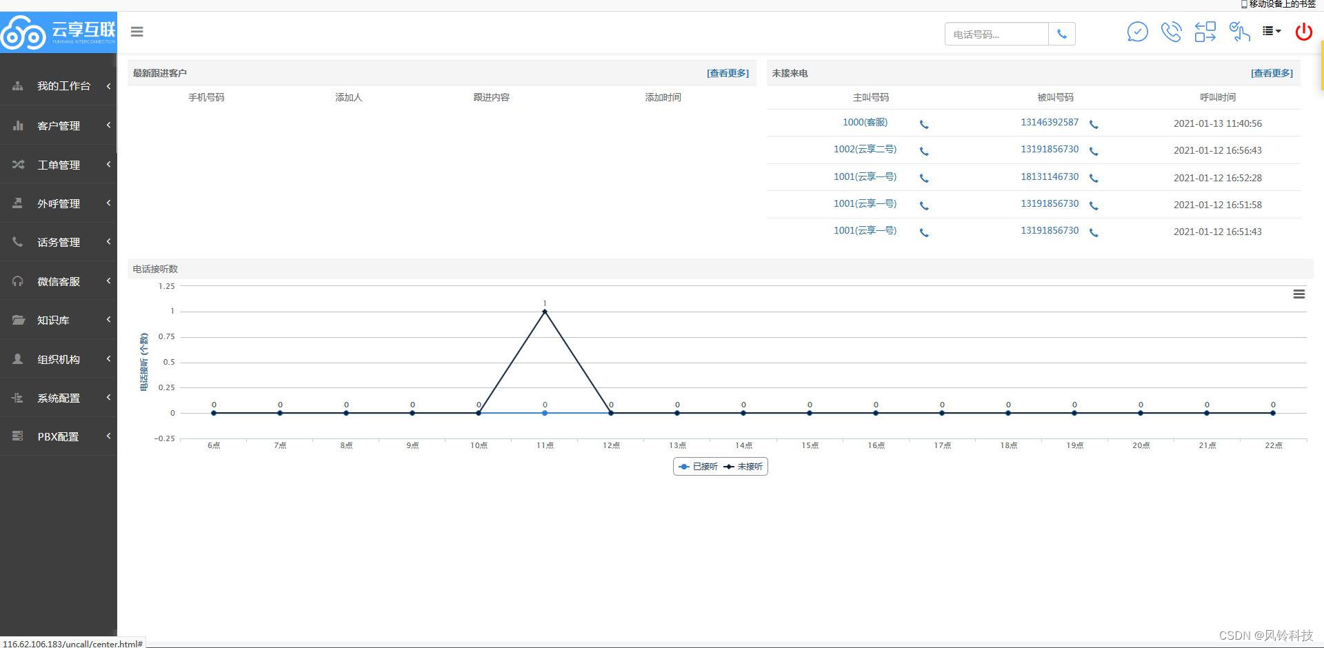Dial 18131146730 via its phone icon
The image size is (1324, 648).
tap(1094, 179)
